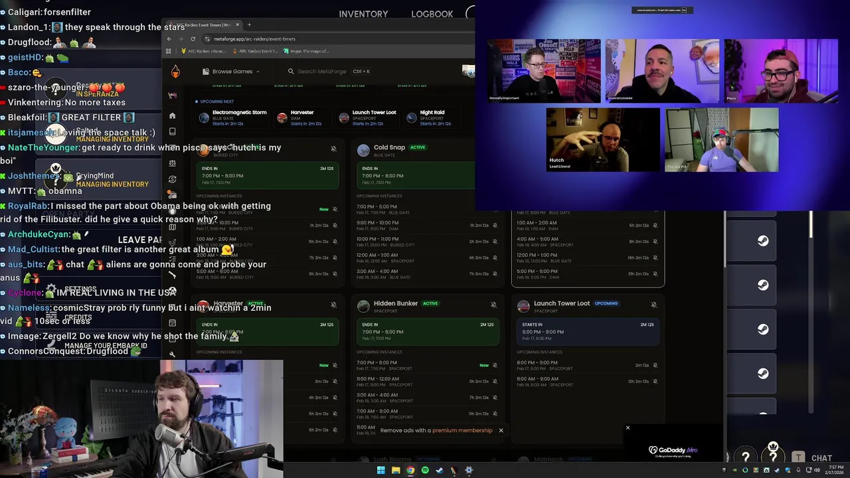Switch to the game's INVENTORY tab
850x478 pixels.
tap(363, 14)
